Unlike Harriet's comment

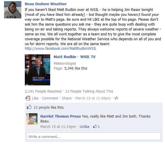point(85,126)
